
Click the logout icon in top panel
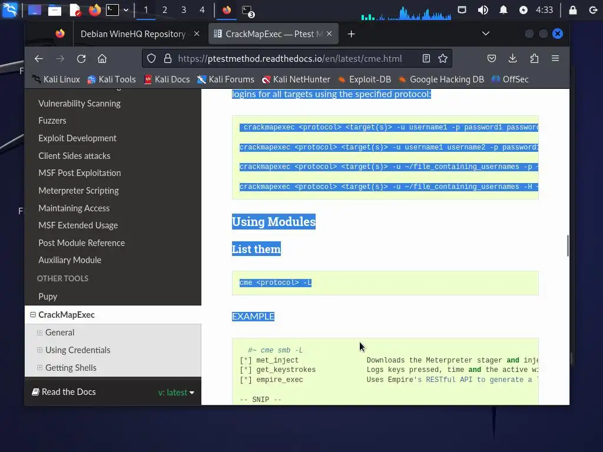592,10
